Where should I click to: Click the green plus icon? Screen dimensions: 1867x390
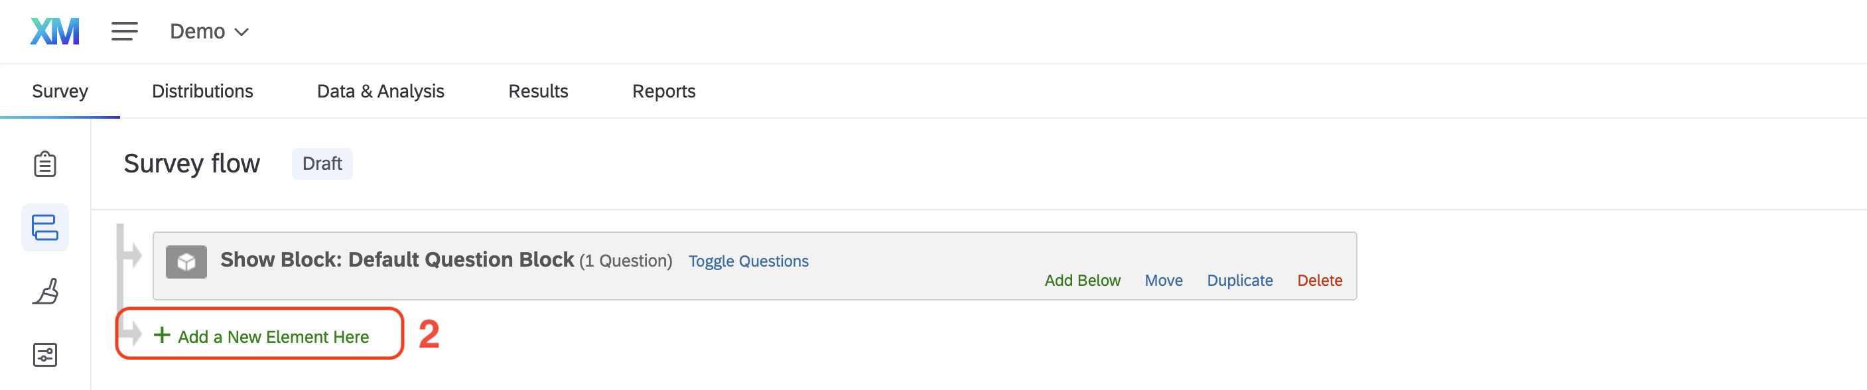coord(162,335)
